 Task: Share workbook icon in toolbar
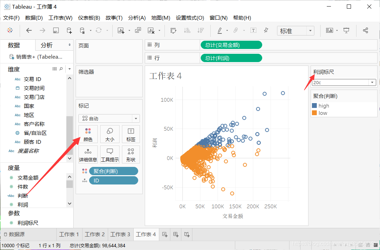[365, 30]
